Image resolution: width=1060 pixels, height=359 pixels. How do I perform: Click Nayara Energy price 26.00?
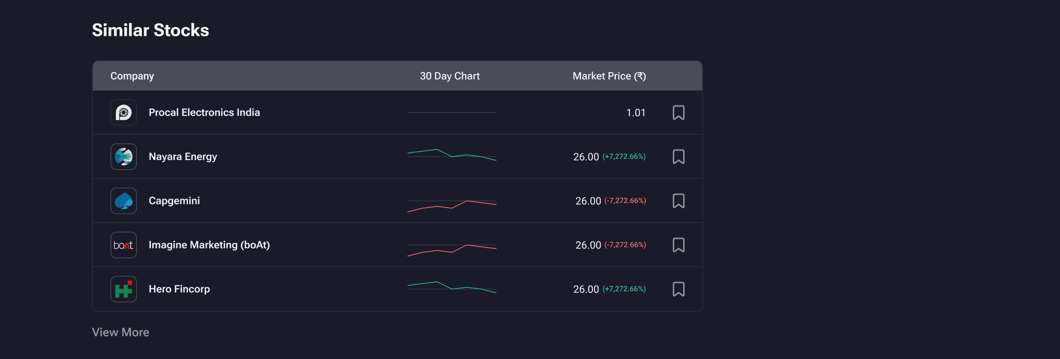tap(586, 157)
